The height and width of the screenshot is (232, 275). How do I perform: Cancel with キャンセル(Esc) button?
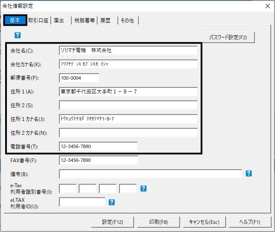pyautogui.click(x=205, y=222)
